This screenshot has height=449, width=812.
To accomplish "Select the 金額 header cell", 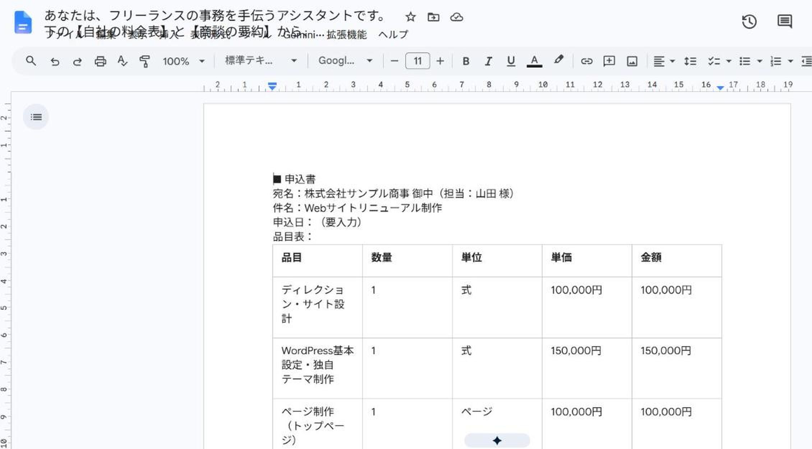I will [677, 261].
